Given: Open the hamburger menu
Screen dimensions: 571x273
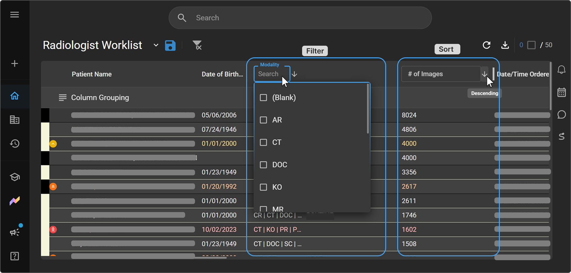Looking at the screenshot, I should point(15,15).
